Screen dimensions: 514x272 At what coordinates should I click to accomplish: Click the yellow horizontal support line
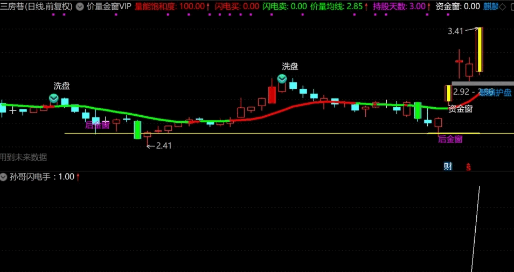[289, 134]
